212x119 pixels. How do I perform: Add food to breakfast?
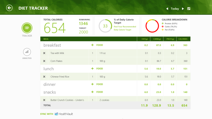click(97, 45)
